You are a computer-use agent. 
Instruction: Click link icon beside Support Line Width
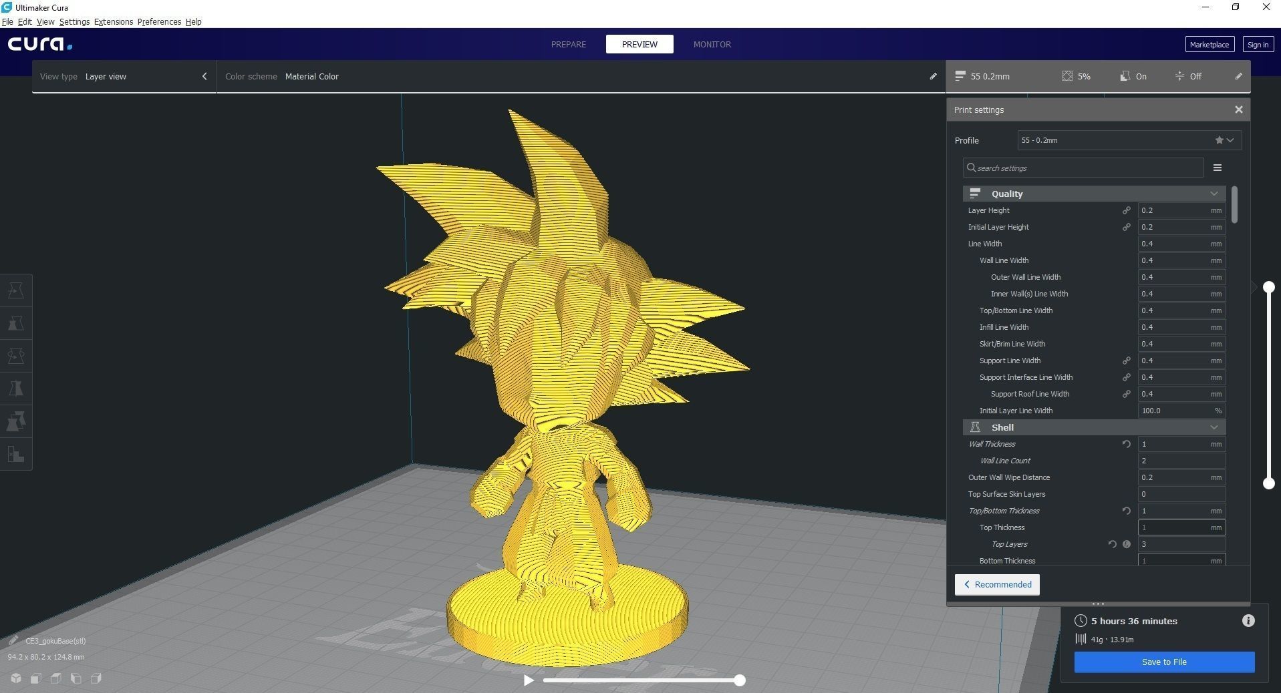1126,361
